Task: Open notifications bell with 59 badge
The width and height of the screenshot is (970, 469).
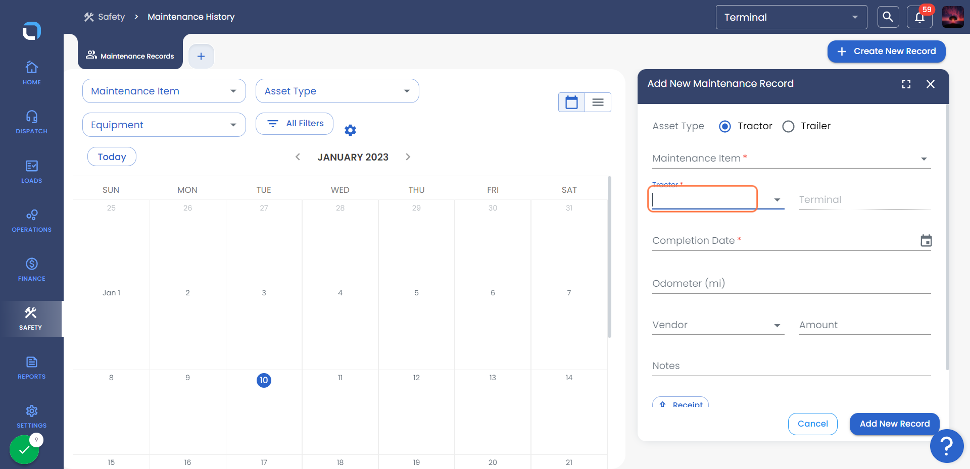Action: (919, 17)
